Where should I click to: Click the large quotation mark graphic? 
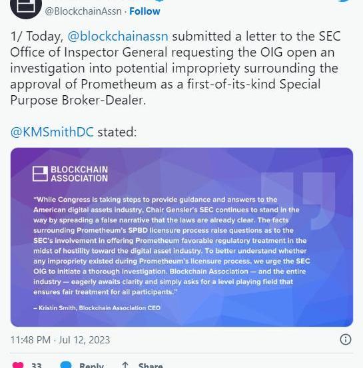[x=298, y=201]
